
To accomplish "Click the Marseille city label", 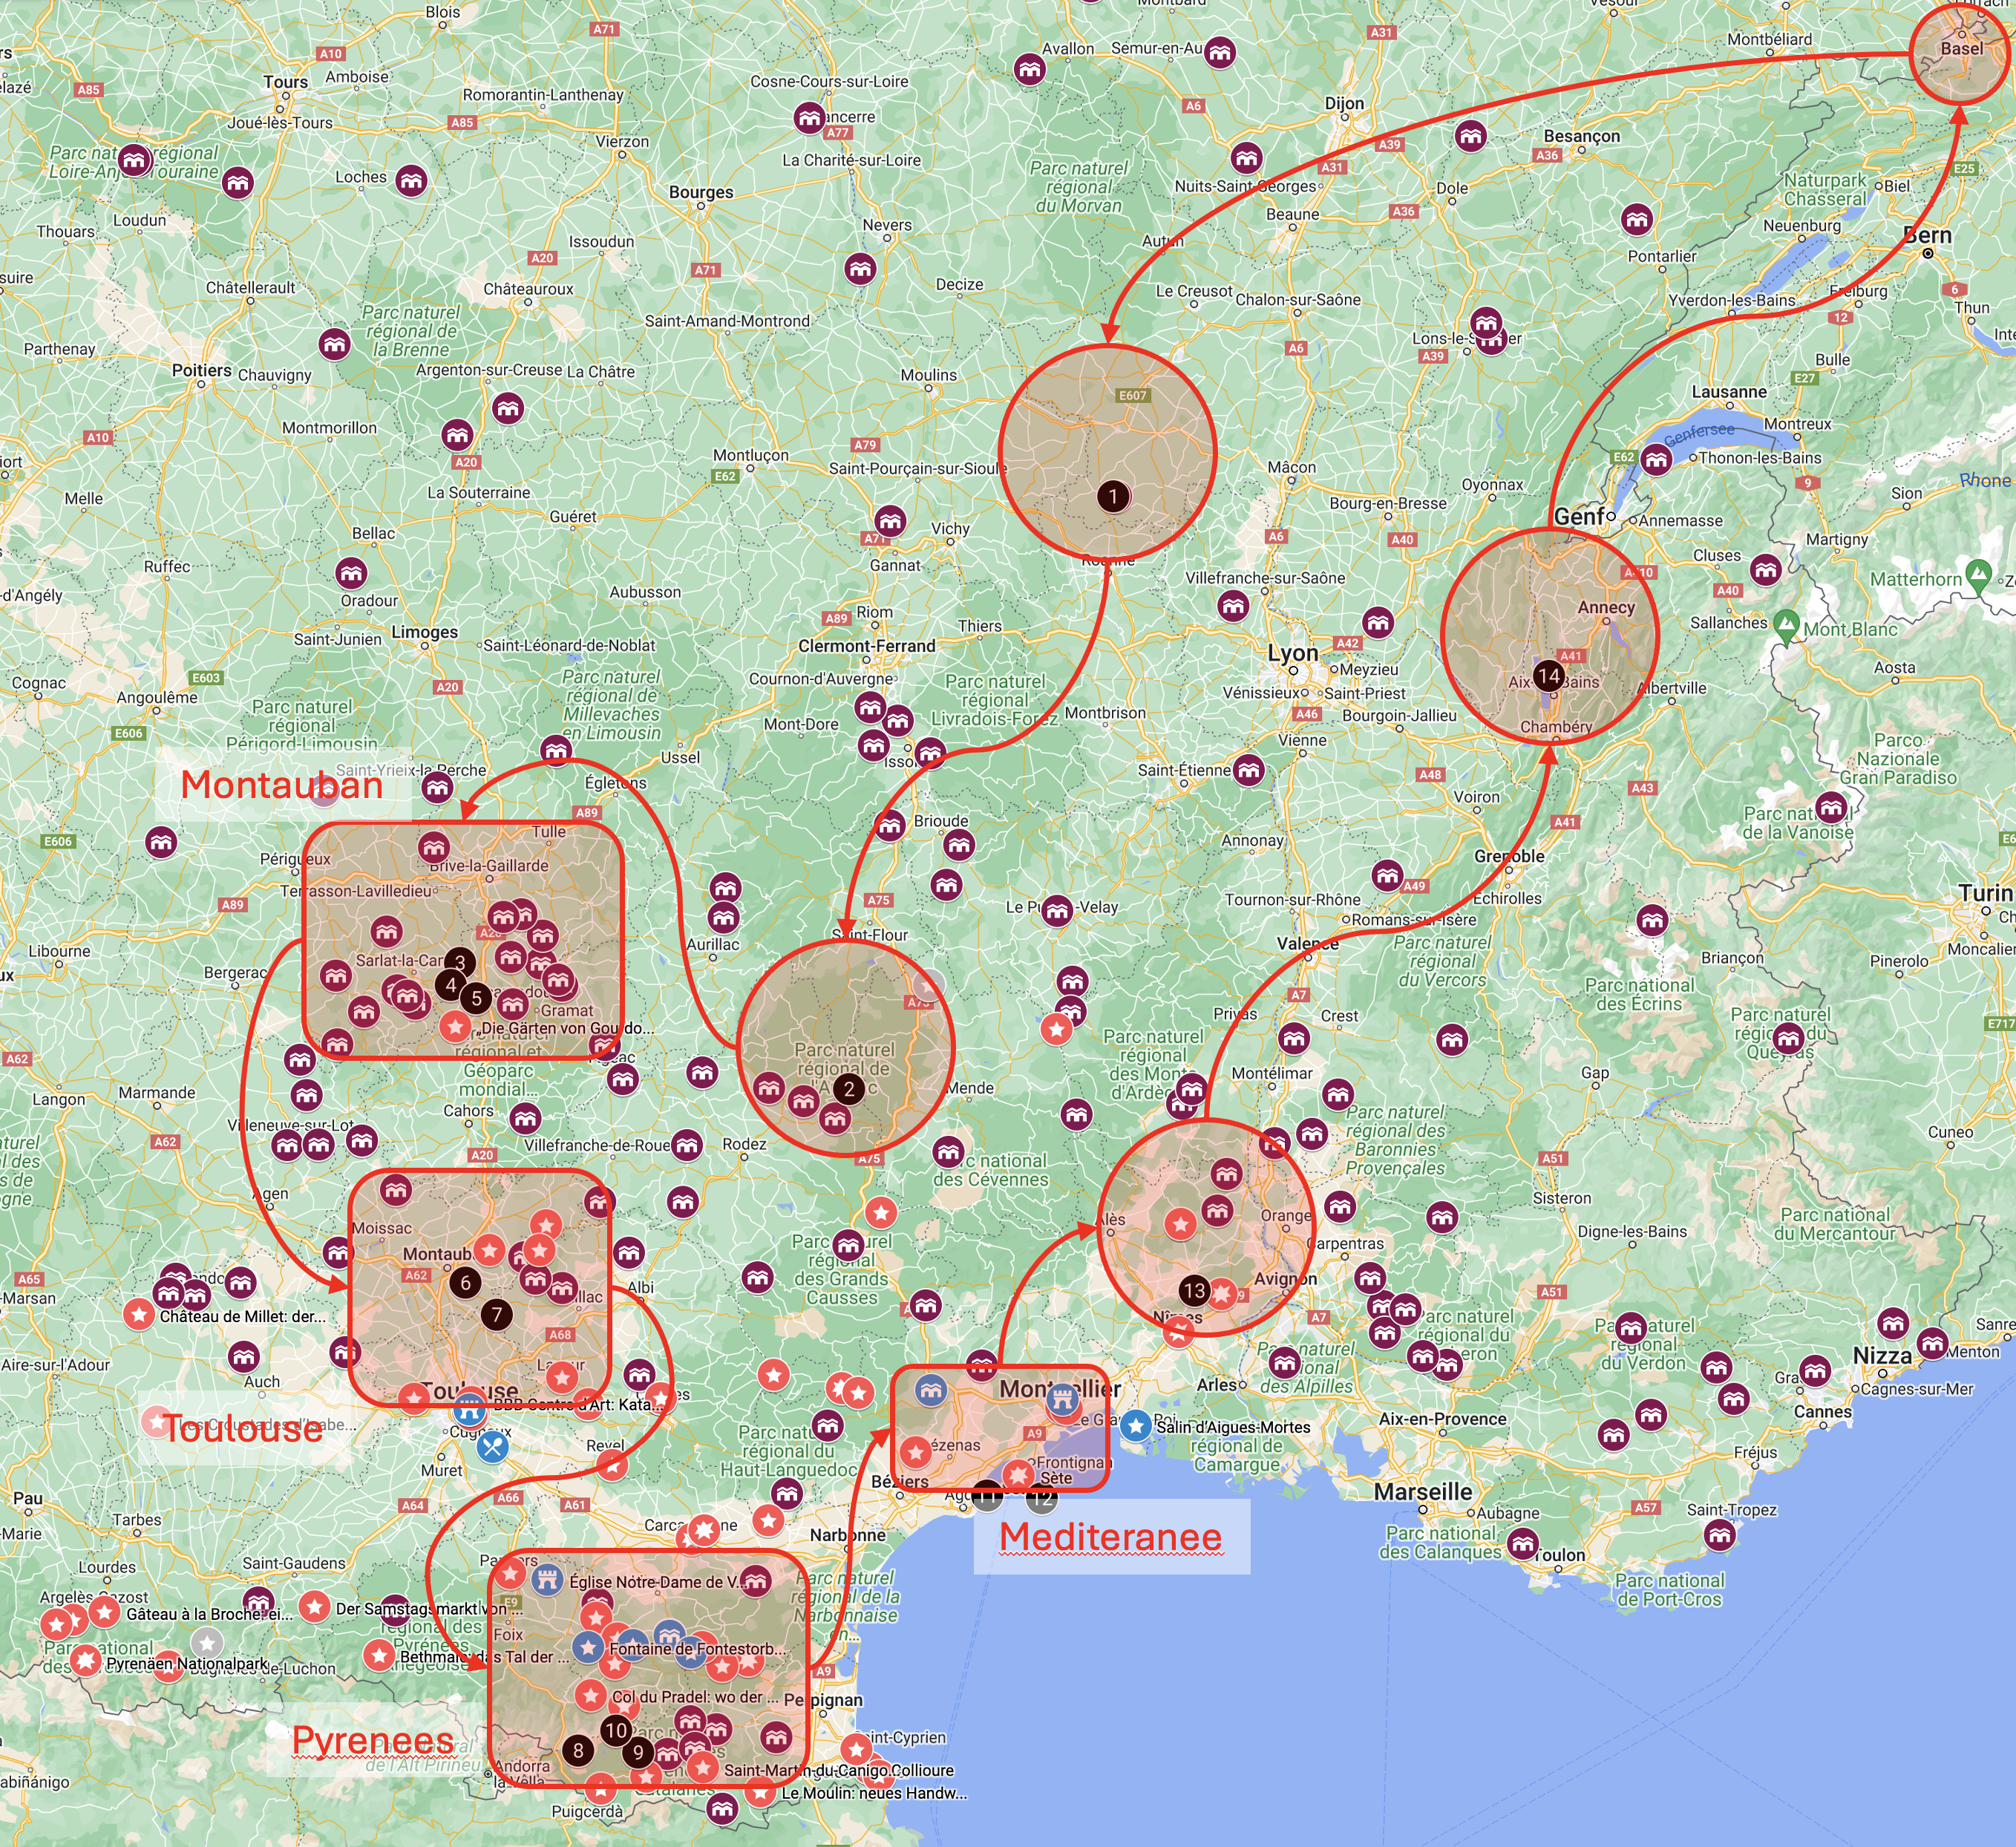I will [1422, 1492].
